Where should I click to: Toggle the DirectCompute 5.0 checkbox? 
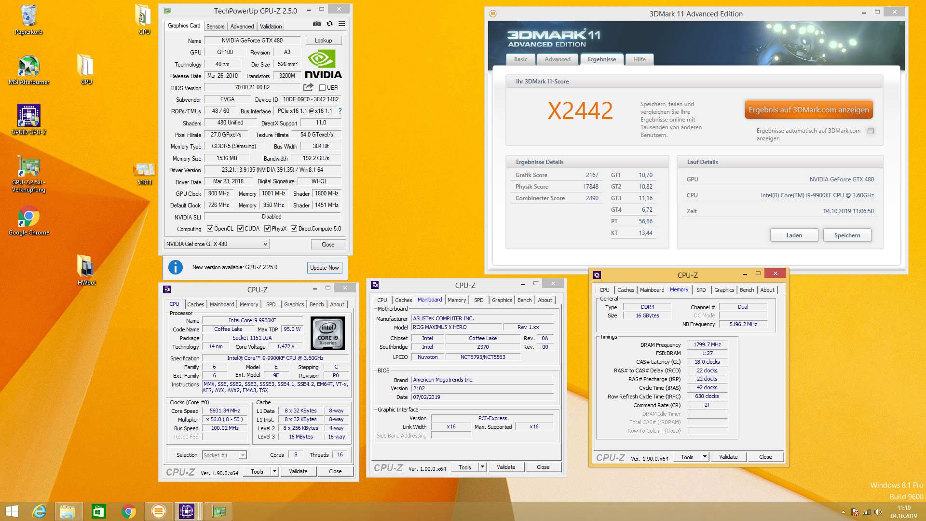pos(294,229)
